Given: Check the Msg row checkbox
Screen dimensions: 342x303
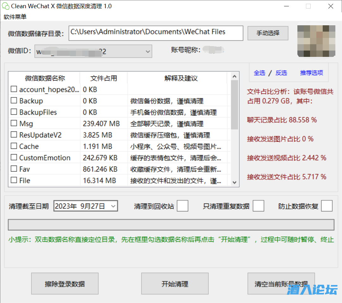Looking at the screenshot, I should pyautogui.click(x=14, y=123).
